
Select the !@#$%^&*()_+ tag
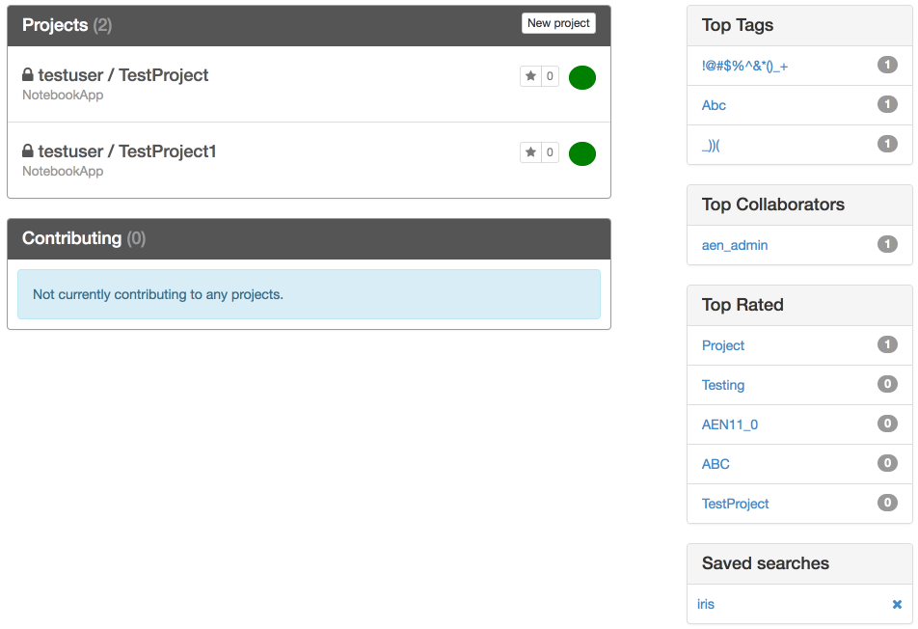coord(744,67)
